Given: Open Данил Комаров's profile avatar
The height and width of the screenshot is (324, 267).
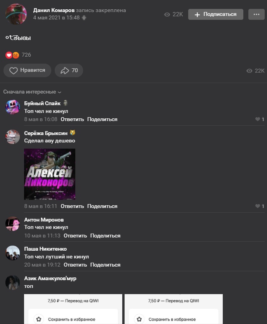Looking at the screenshot, I should pos(16,14).
